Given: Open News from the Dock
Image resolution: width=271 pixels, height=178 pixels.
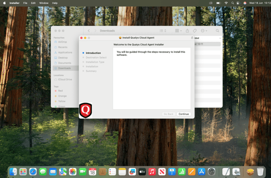Looking at the screenshot, I should point(162,172).
